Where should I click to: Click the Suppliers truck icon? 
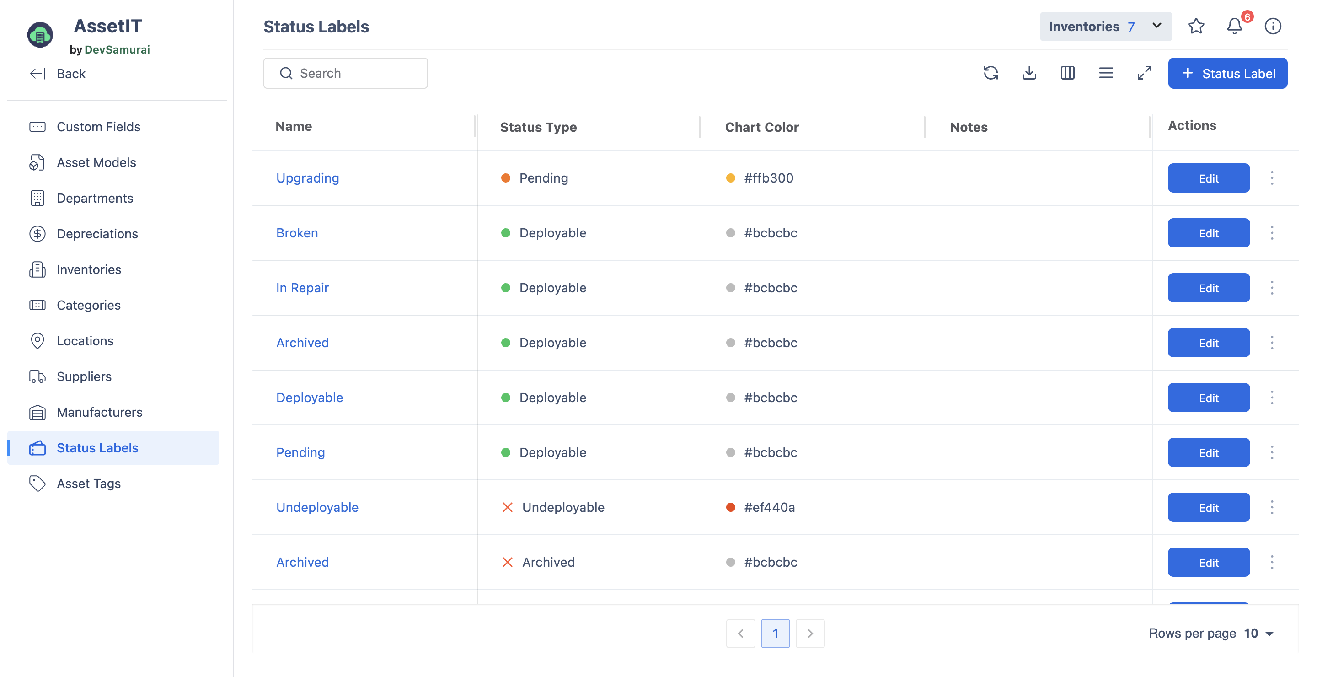click(37, 376)
